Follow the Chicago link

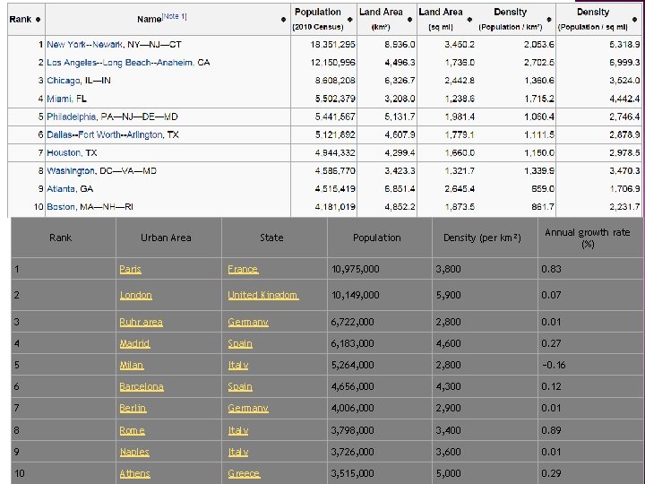64,81
